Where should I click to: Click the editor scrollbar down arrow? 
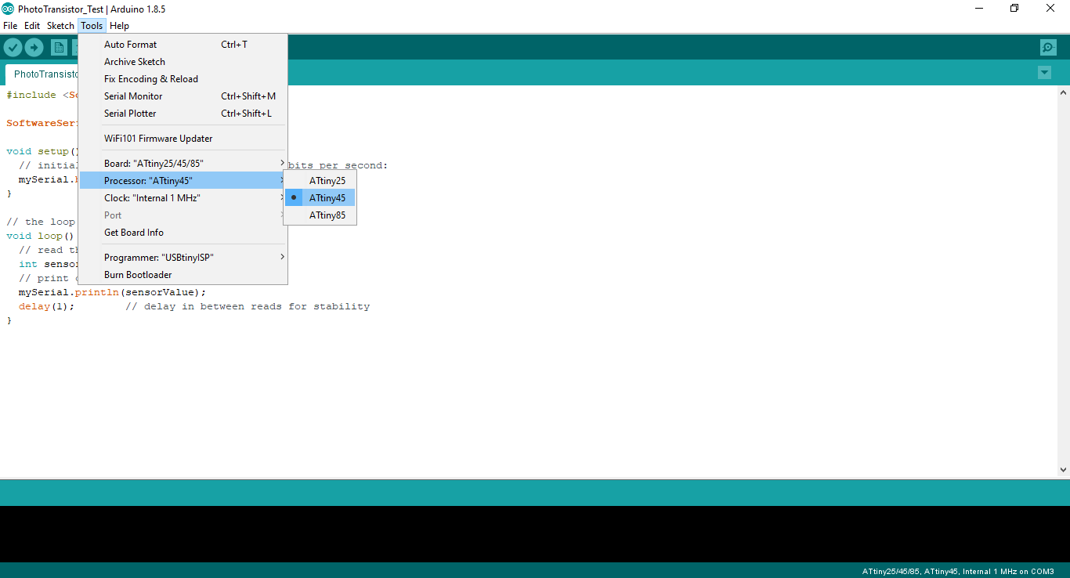1063,470
